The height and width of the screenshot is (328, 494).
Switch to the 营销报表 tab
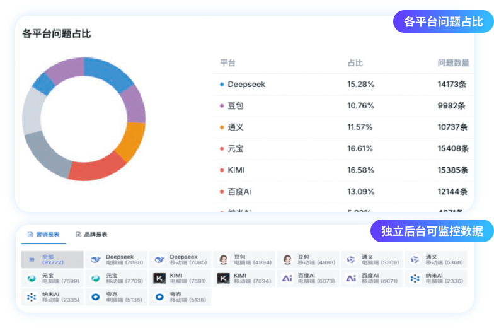pyautogui.click(x=44, y=235)
